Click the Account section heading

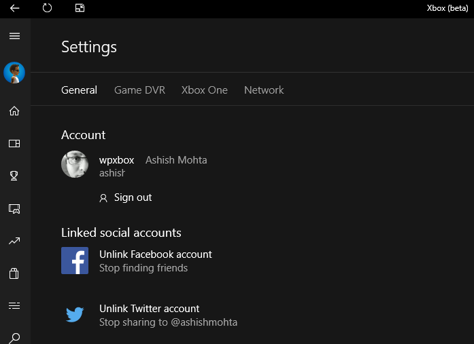click(x=84, y=135)
